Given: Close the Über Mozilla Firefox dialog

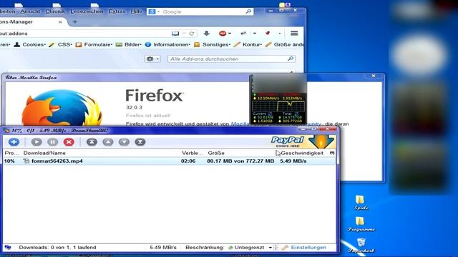Looking at the screenshot, I should point(374,76).
